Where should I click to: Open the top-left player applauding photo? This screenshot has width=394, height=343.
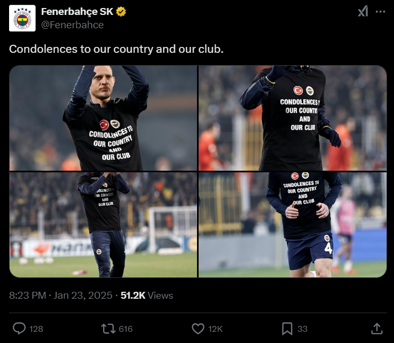click(104, 118)
